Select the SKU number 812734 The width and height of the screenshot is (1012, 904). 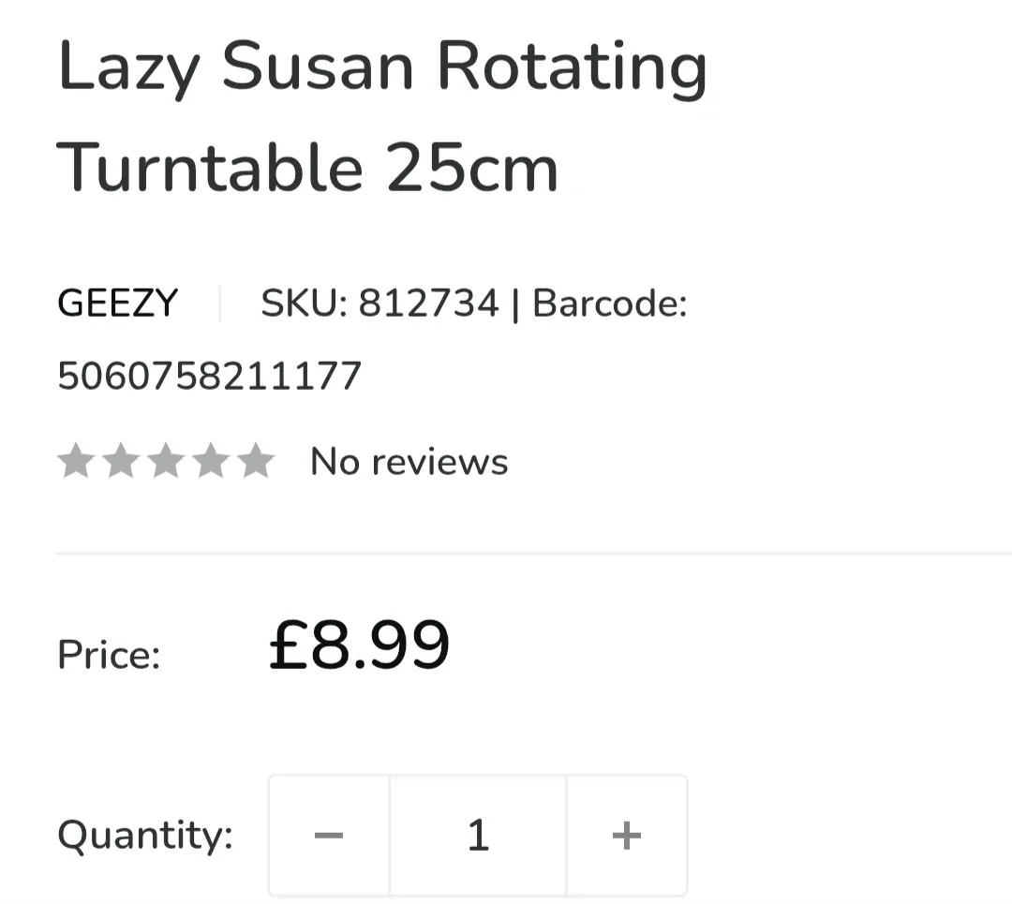(x=427, y=303)
